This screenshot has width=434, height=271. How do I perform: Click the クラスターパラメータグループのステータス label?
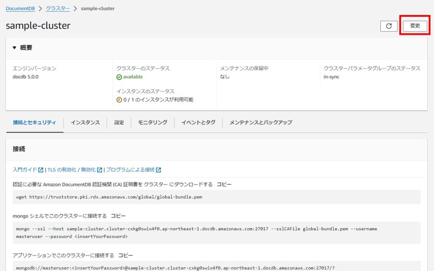pos(372,68)
